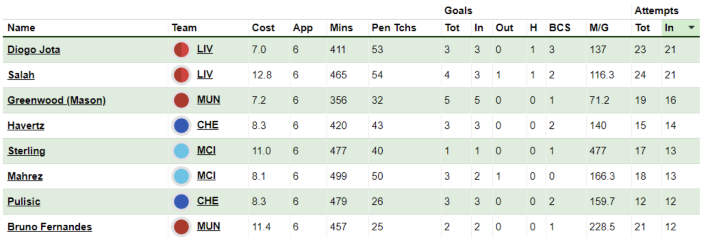Open the MCI team link in Mahrez row
The height and width of the screenshot is (244, 704).
click(206, 176)
